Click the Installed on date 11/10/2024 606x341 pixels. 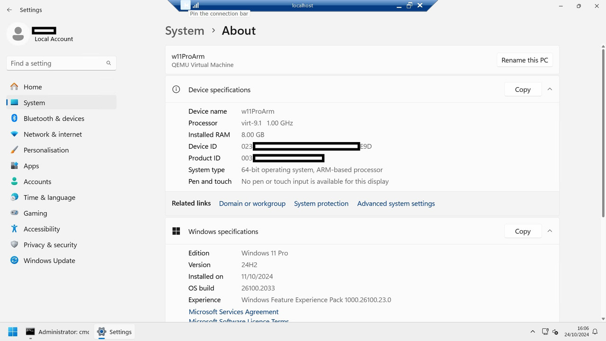[x=257, y=277]
